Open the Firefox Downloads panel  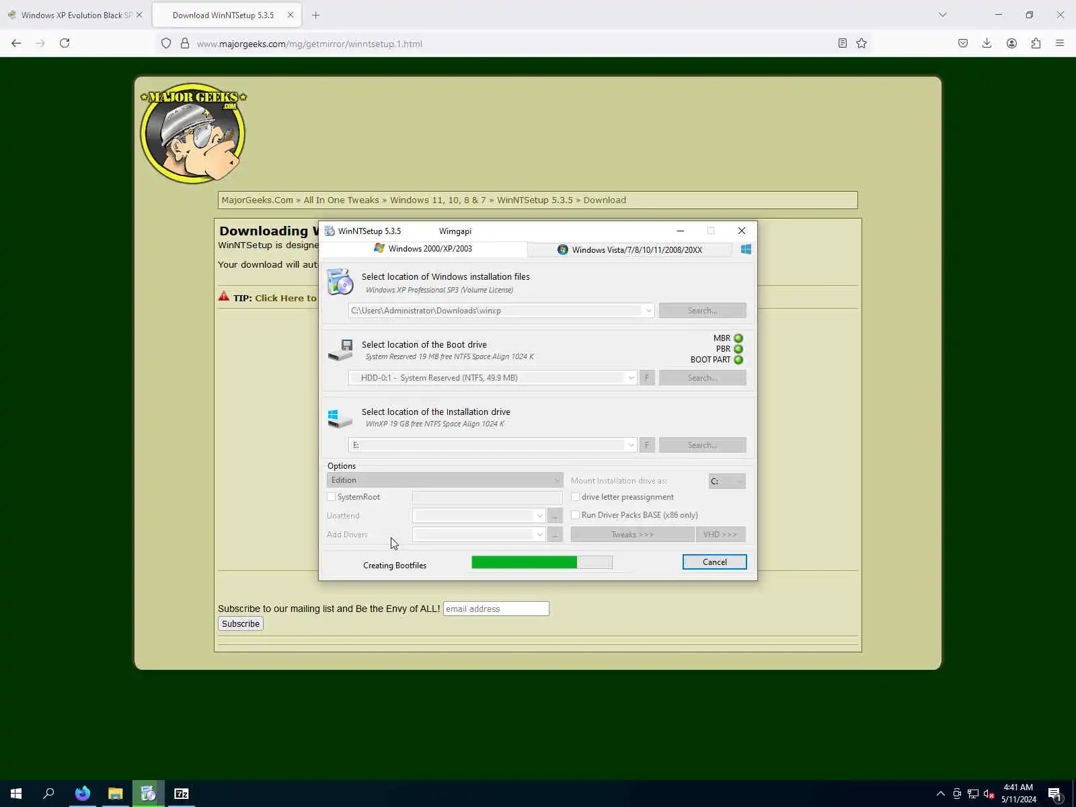[x=987, y=43]
